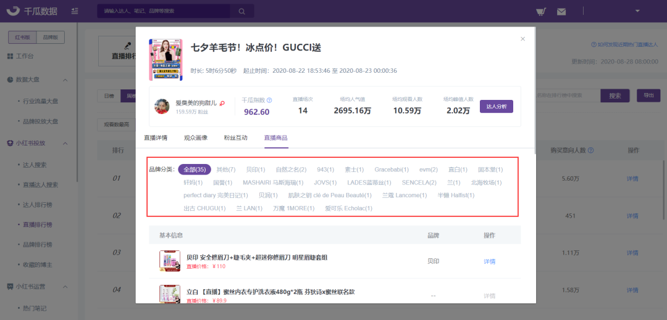Filter by brand 北海牧场(1)
This screenshot has width=667, height=320.
(486, 183)
